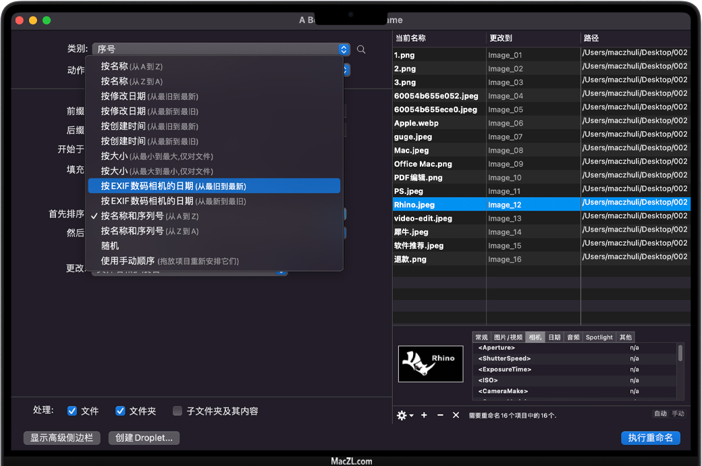The width and height of the screenshot is (702, 466).
Task: Open the Spotlight metadata tab
Action: point(599,337)
